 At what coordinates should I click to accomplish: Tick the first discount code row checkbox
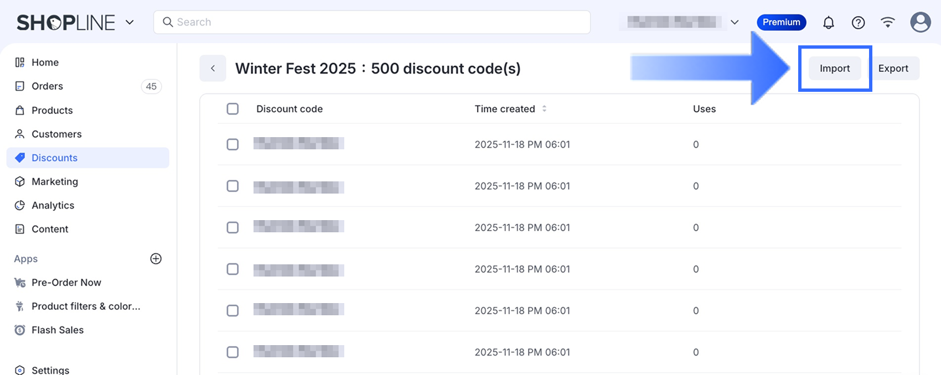click(232, 144)
